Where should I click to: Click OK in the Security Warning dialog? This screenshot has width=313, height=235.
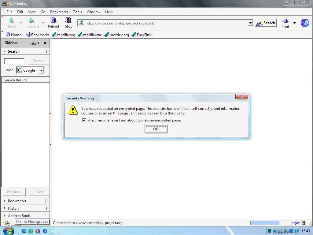tap(156, 129)
